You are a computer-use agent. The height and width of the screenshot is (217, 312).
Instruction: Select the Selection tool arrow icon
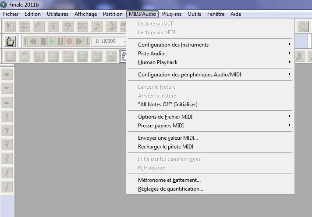pos(10,26)
